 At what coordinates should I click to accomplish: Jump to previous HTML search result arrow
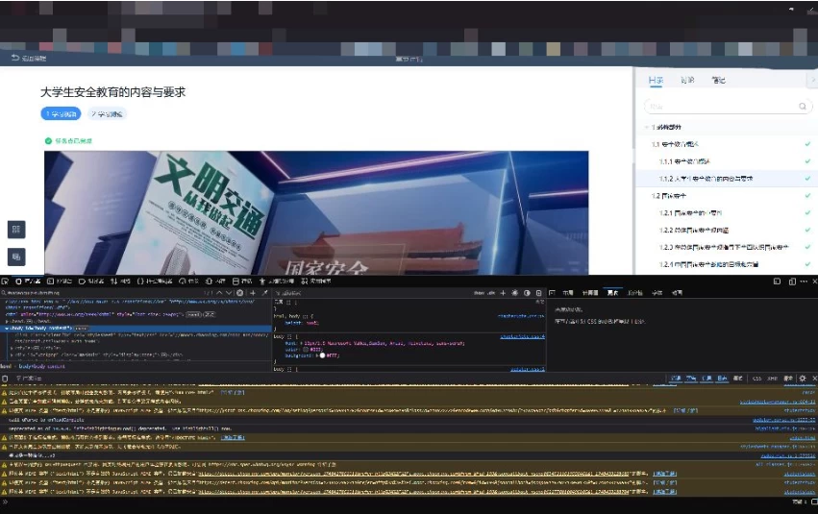coord(219,293)
